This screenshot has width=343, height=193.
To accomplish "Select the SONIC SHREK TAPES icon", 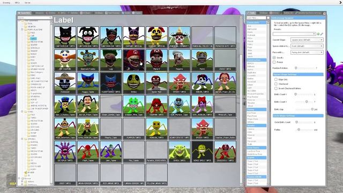I will click(x=203, y=151).
